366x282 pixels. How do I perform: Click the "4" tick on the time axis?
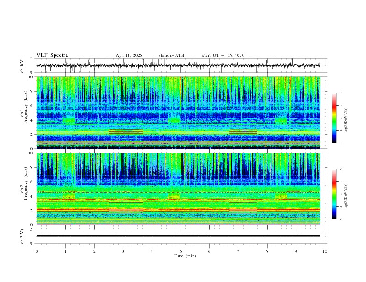click(x=152, y=251)
